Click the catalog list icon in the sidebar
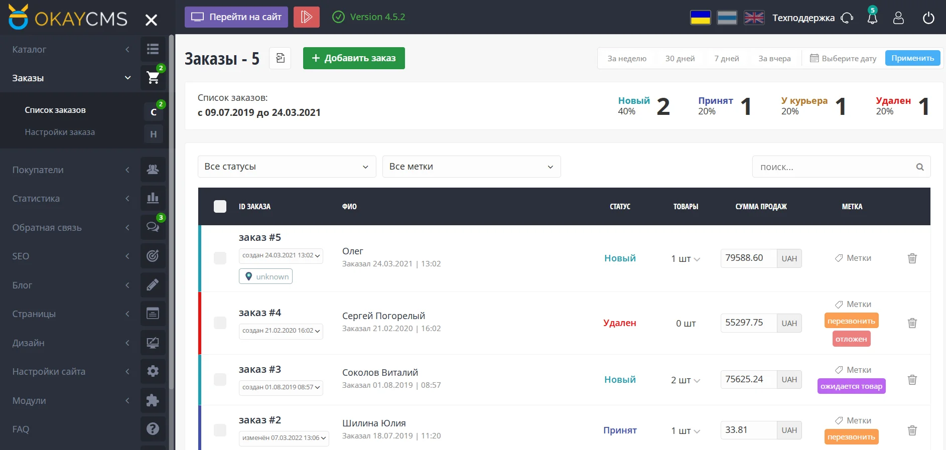946x450 pixels. [x=153, y=49]
